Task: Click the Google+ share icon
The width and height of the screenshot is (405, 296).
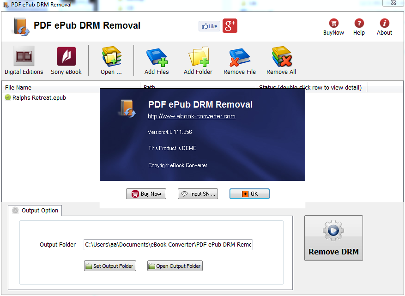Action: (x=229, y=26)
